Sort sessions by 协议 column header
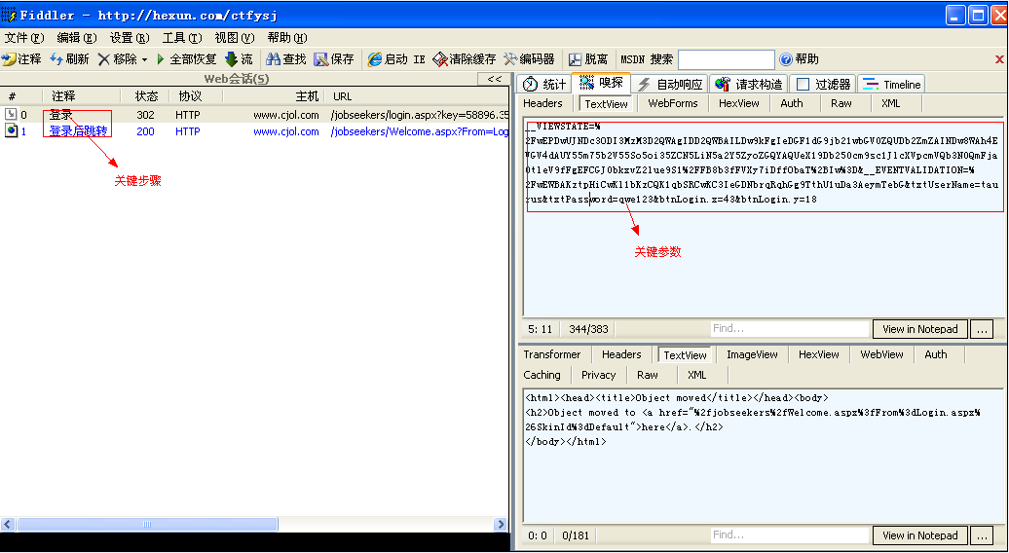 coord(191,96)
